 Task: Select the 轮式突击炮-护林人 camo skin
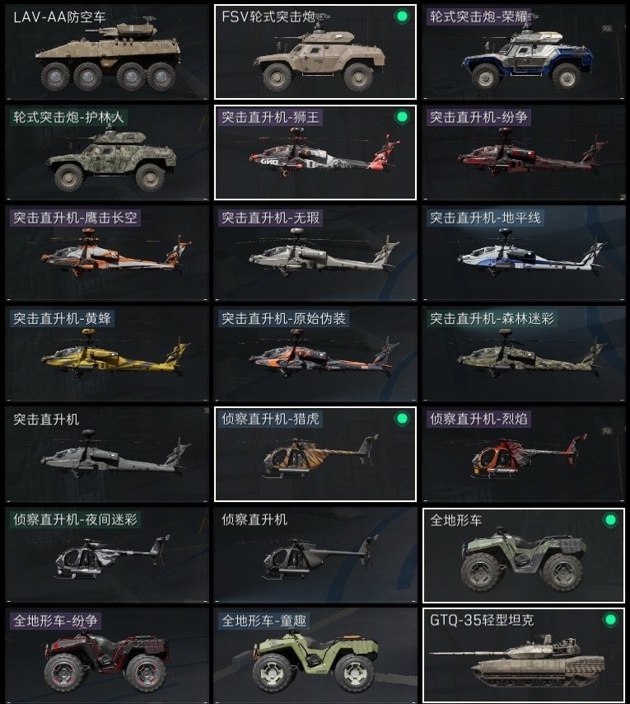107,153
